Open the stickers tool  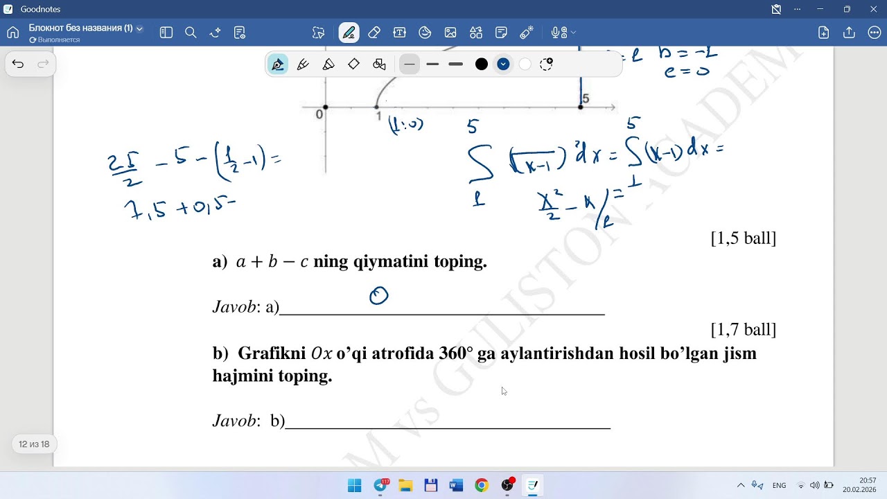425,33
